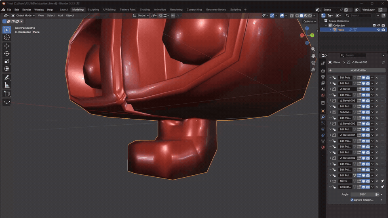The height and width of the screenshot is (218, 388).
Task: Toggle the camera view icon
Action: (313, 63)
